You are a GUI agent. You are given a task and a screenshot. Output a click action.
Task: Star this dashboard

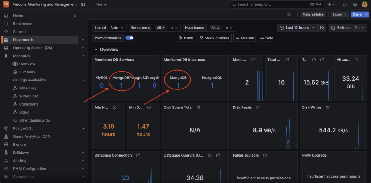[x=289, y=14]
